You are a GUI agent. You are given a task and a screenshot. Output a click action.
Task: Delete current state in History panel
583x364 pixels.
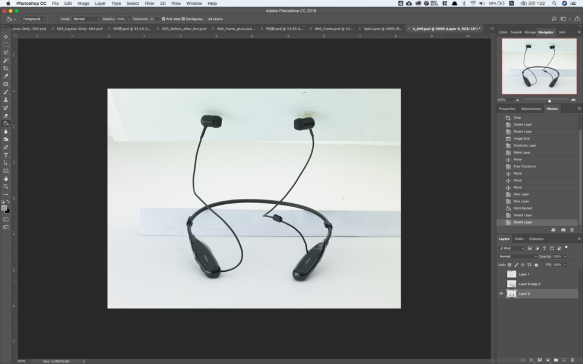click(572, 230)
